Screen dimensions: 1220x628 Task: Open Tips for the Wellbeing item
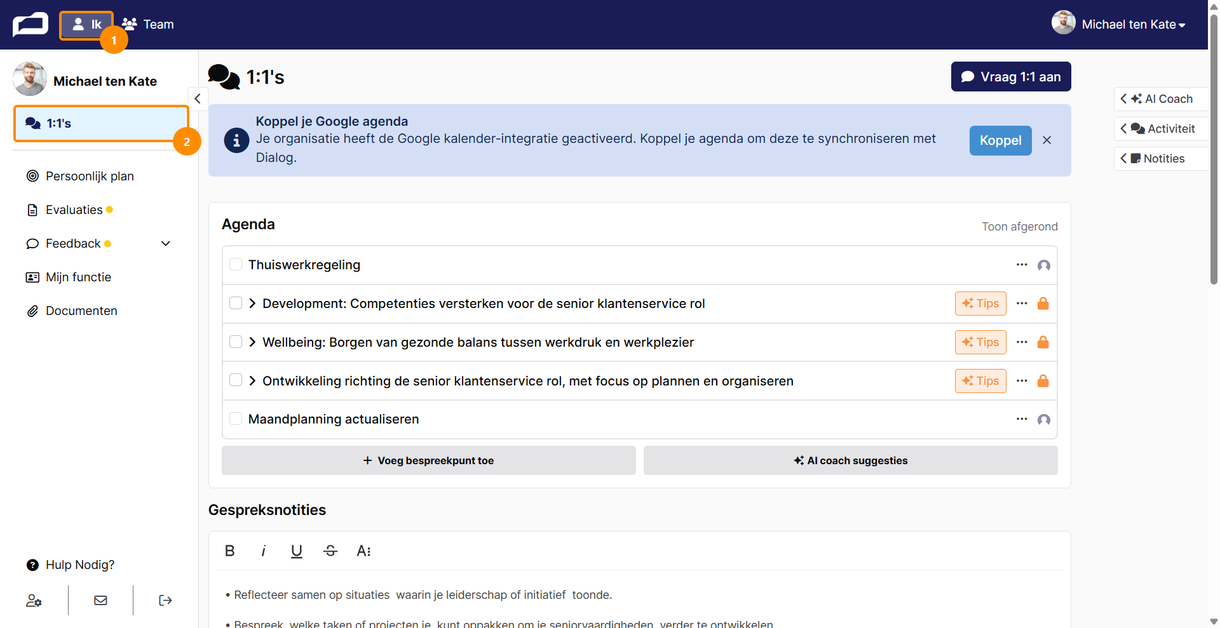[980, 342]
